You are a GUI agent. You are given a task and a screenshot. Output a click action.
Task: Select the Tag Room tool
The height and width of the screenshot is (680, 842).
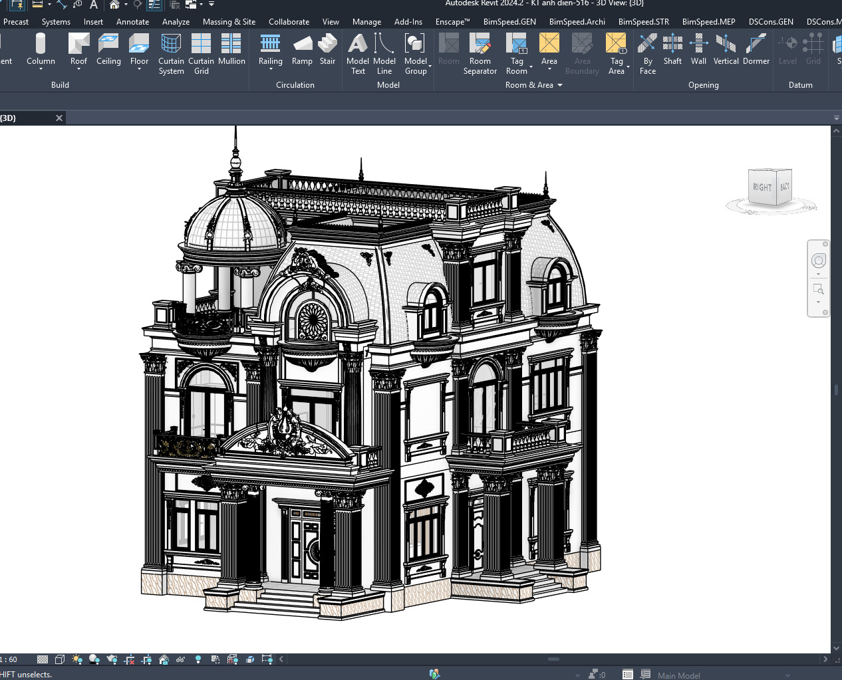(517, 54)
